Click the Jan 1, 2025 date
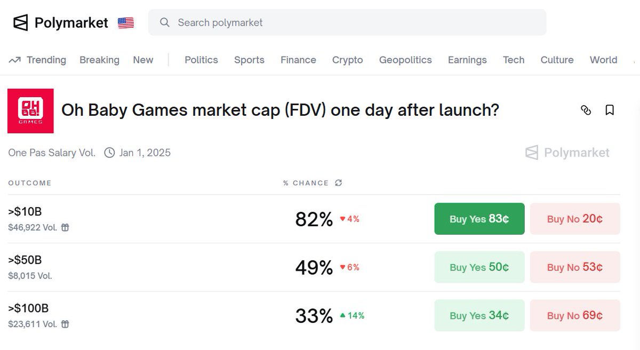 click(145, 153)
